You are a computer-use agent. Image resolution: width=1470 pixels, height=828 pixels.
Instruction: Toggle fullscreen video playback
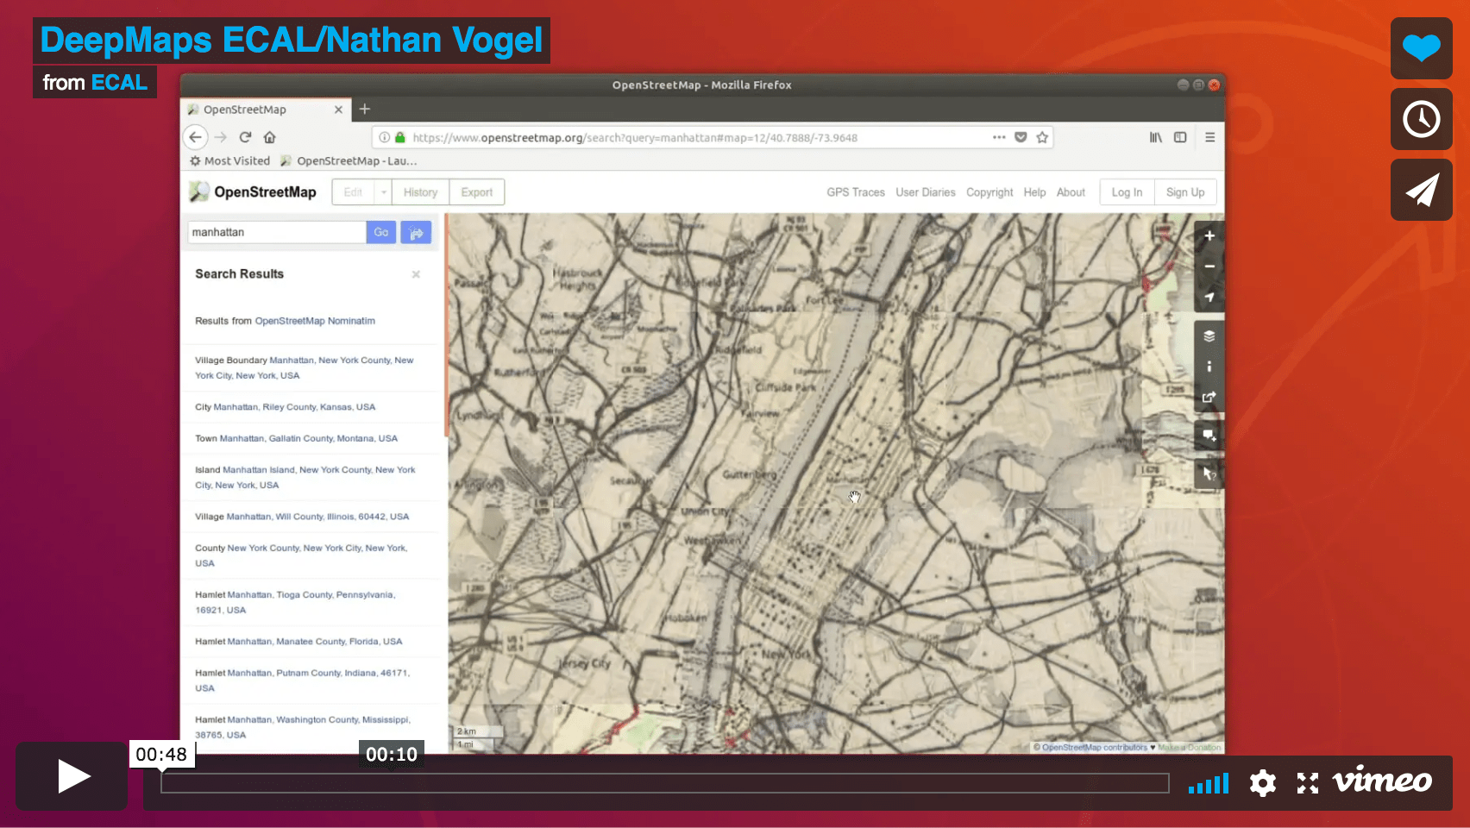click(x=1307, y=782)
